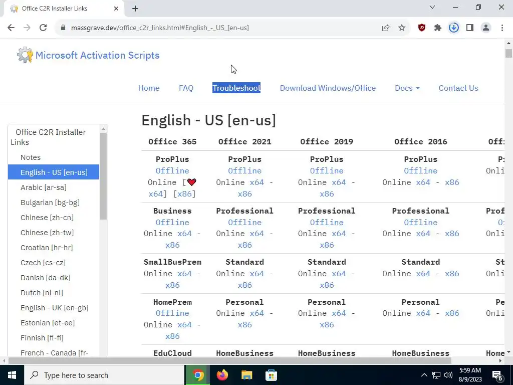Click the taskbar clock and date
Viewport: 513px width, 385px height.
pos(470,375)
